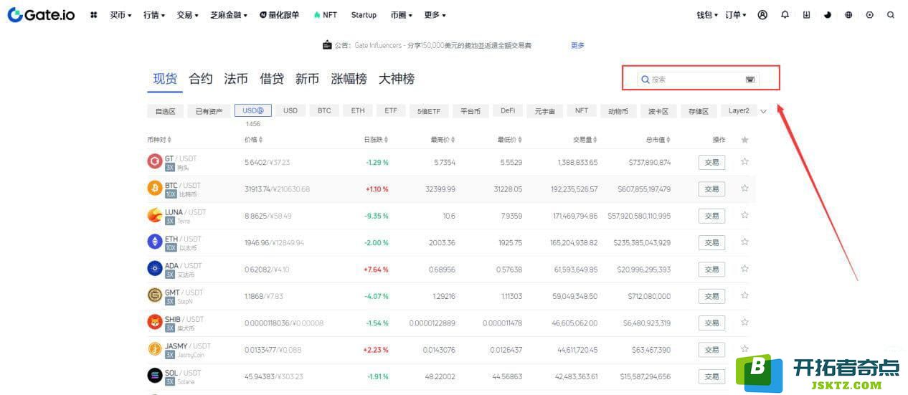The height and width of the screenshot is (395, 908).
Task: Click the keyboard icon in the search box
Action: click(x=750, y=80)
